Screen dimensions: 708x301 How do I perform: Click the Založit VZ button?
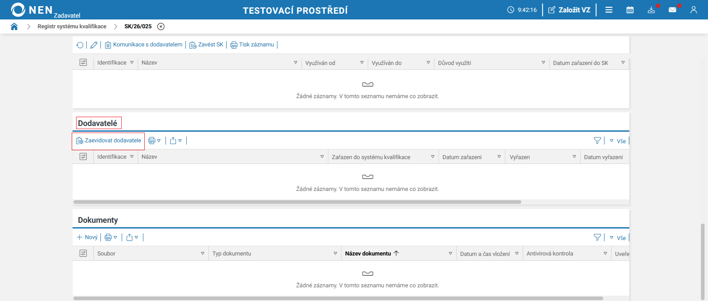[x=569, y=10]
